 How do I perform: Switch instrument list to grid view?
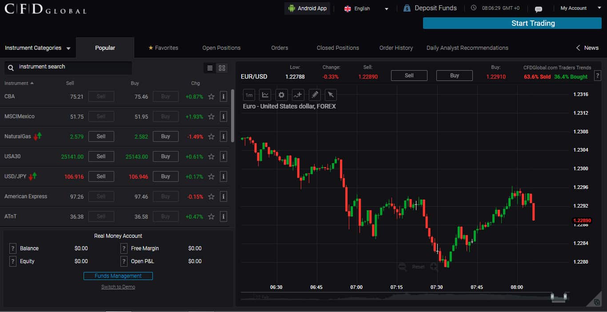222,68
